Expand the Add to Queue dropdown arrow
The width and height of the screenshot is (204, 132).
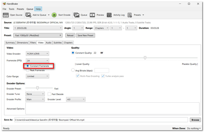tap(49, 15)
